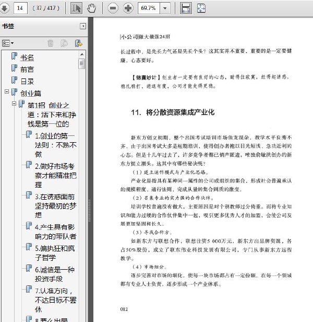Activate the Hand pan tool
The height and width of the screenshot is (322, 313).
pos(91,8)
